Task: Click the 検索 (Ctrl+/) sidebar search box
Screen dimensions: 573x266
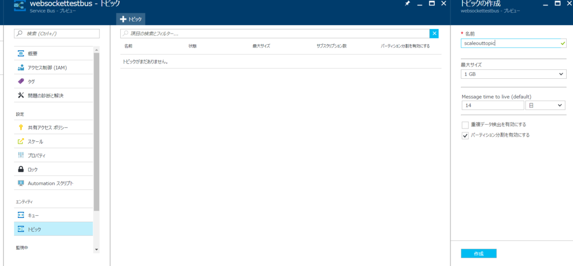Action: coord(57,34)
